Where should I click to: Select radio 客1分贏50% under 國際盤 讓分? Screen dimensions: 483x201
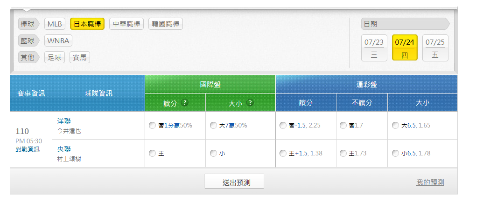(152, 126)
